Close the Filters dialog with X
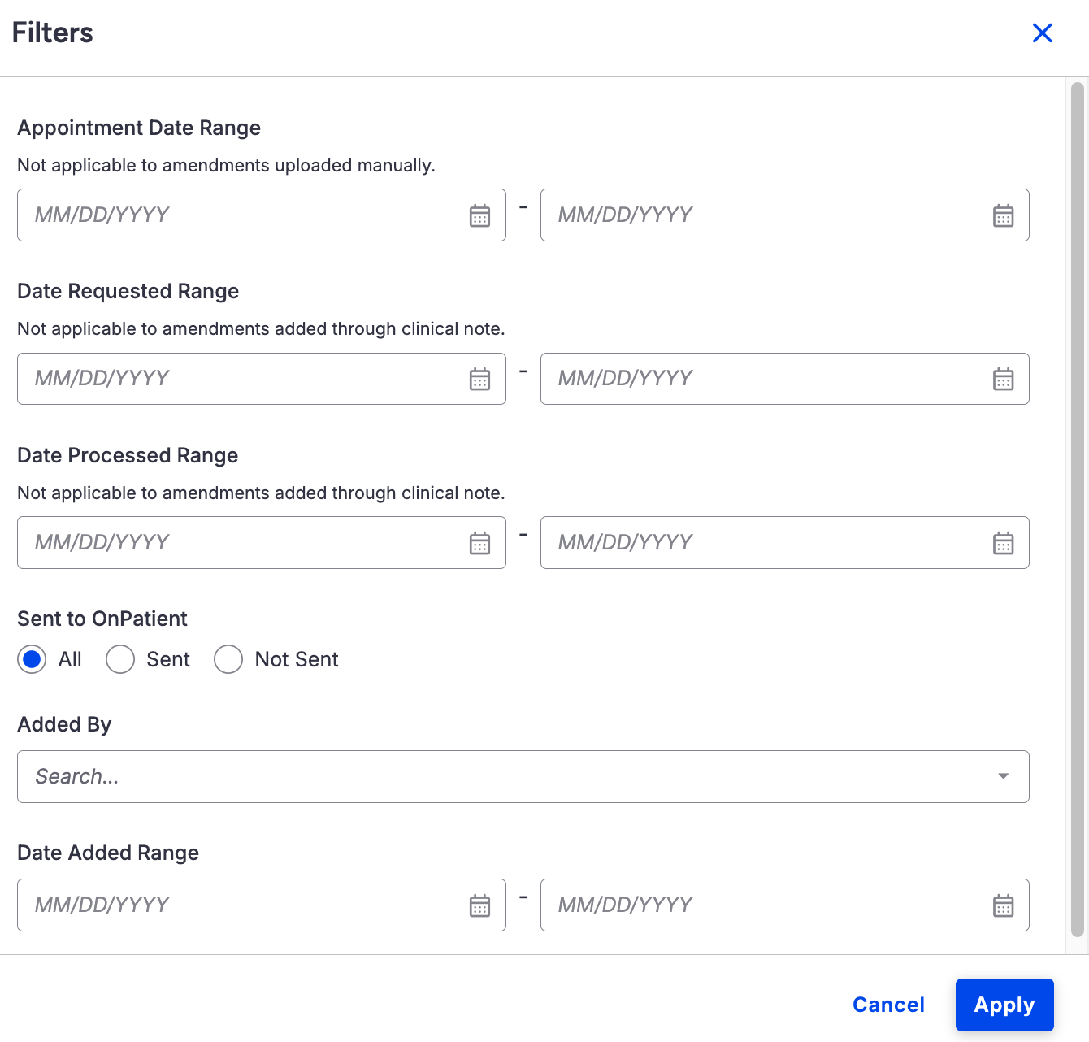The image size is (1089, 1042). (1042, 33)
